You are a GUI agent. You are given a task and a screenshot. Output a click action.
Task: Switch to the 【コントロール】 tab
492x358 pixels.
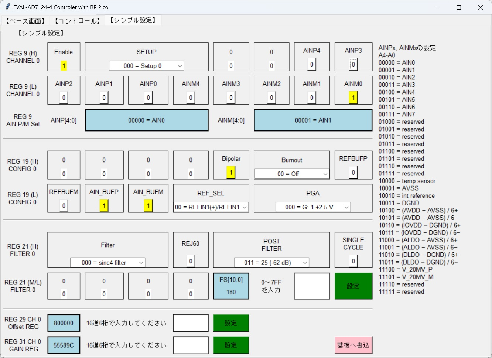click(x=77, y=21)
